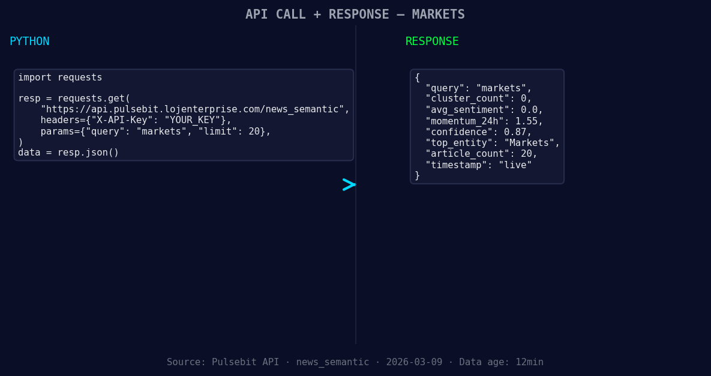Select the RESPONSE panel header

point(431,41)
